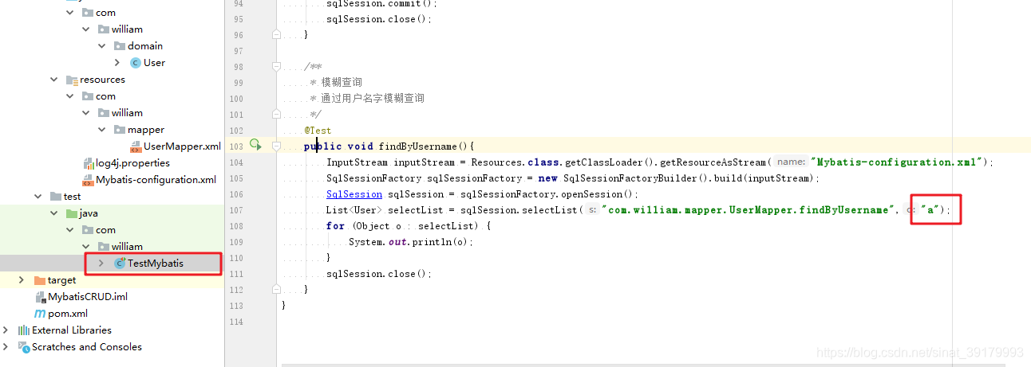The image size is (1031, 367).
Task: Collapse the william package above mapper
Action: tap(86, 113)
